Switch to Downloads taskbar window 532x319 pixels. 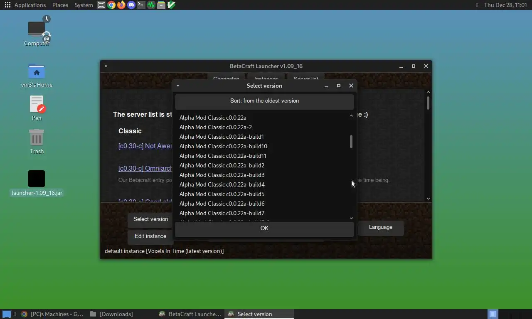click(112, 314)
